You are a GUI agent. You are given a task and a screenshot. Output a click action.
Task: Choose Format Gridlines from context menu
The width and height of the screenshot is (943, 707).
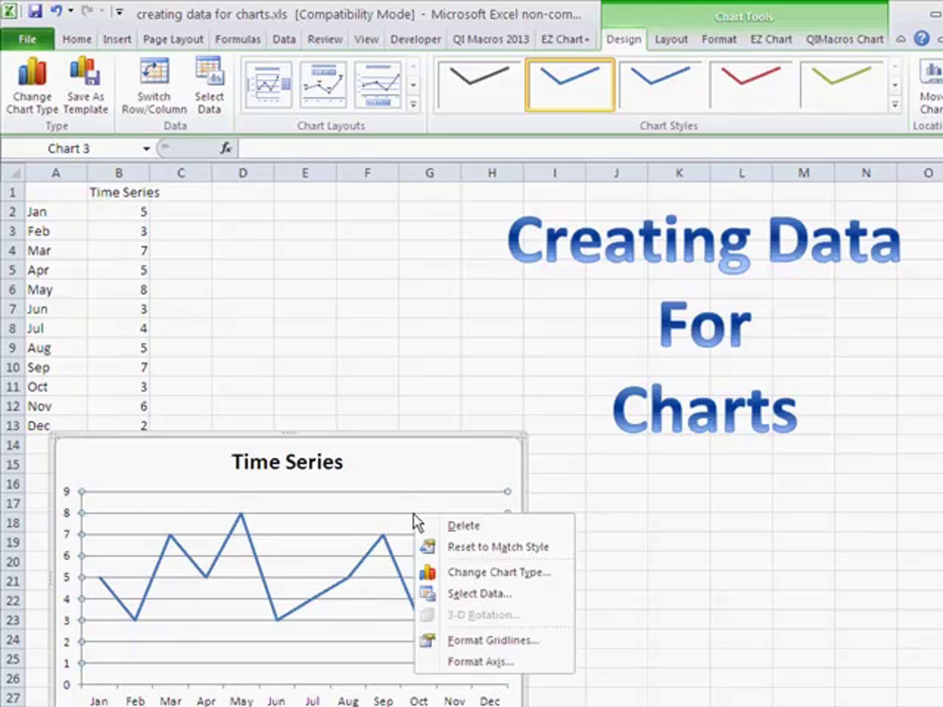tap(493, 640)
